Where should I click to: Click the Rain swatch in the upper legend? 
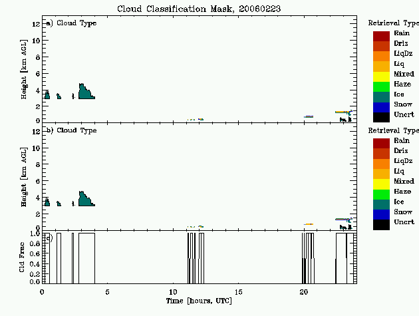381,36
